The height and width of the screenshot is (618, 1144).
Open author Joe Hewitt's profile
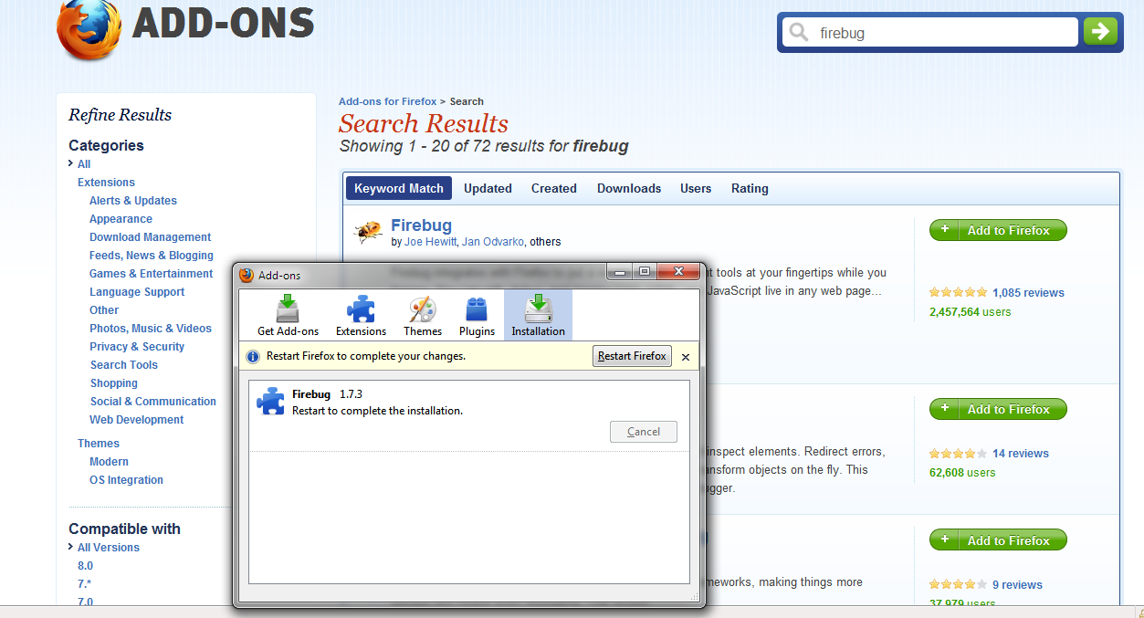tap(430, 242)
